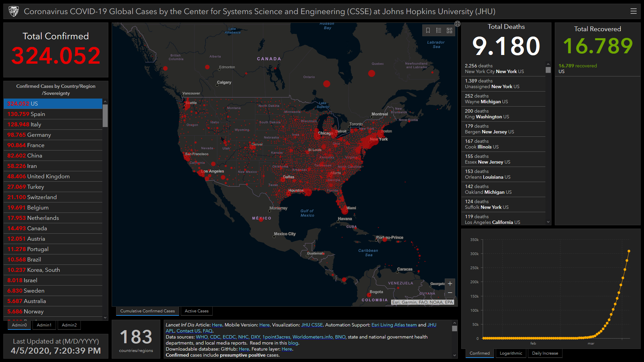
Task: Expand map to fullscreen icon
Action: 458,24
